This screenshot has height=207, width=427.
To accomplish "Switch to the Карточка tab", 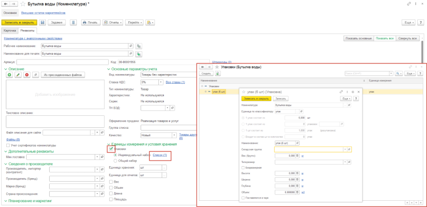I will tap(10, 31).
